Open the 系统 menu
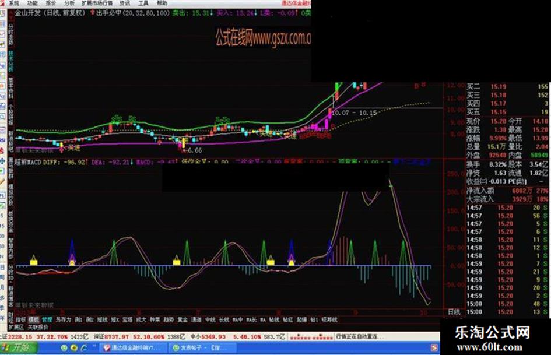 tap(14, 3)
